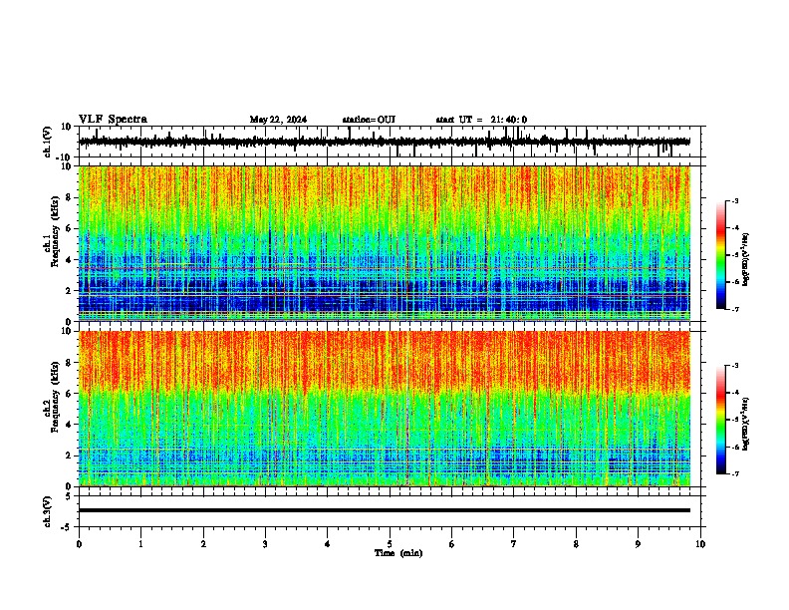Click the ch.1 spectrogram colorbar
The image size is (789, 610).
click(x=721, y=255)
